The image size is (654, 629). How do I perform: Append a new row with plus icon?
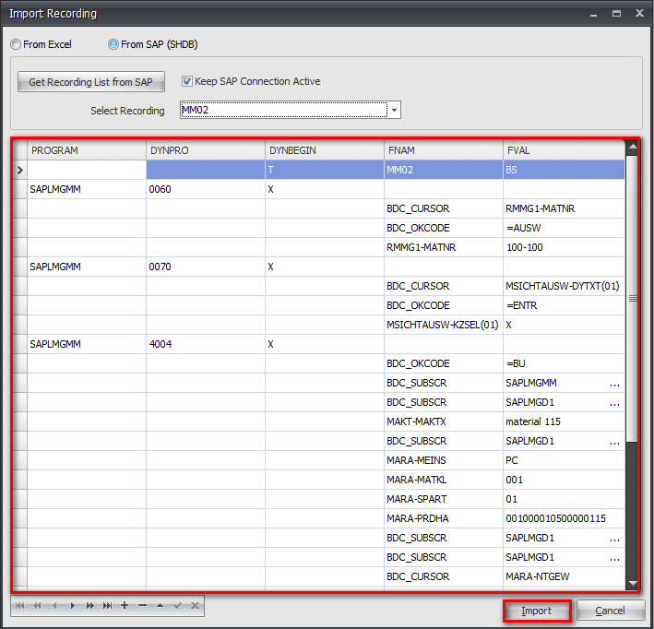[125, 606]
